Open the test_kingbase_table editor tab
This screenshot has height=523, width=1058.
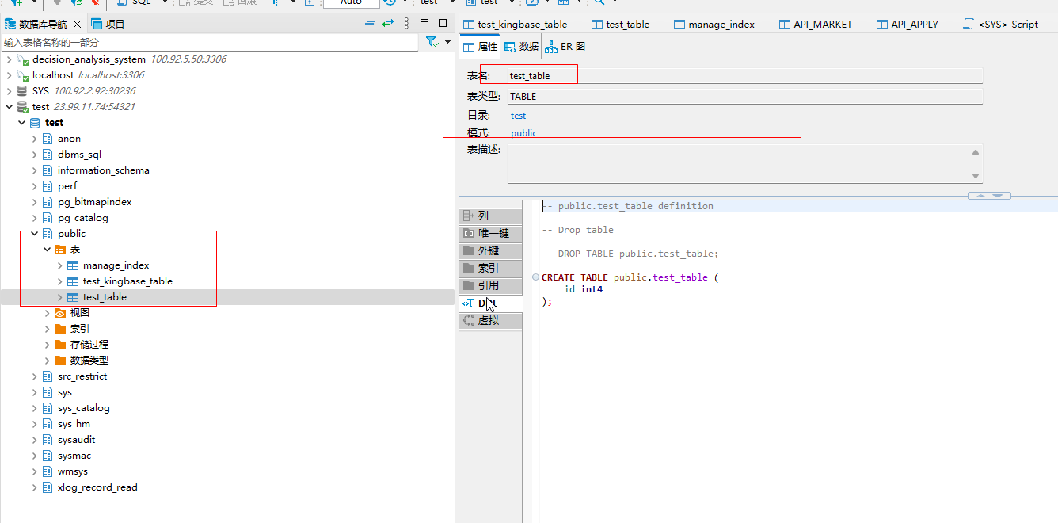[x=516, y=24]
